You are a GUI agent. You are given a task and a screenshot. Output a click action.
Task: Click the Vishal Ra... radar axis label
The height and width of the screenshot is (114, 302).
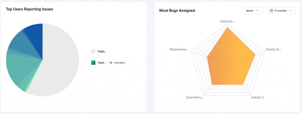tap(227, 21)
